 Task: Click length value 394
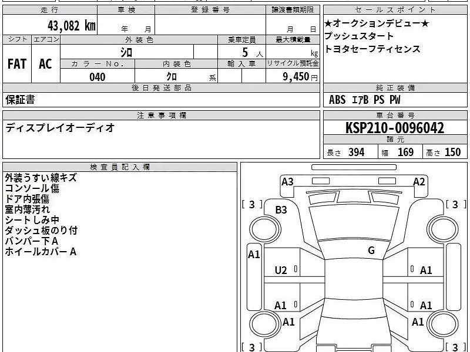[357, 152]
